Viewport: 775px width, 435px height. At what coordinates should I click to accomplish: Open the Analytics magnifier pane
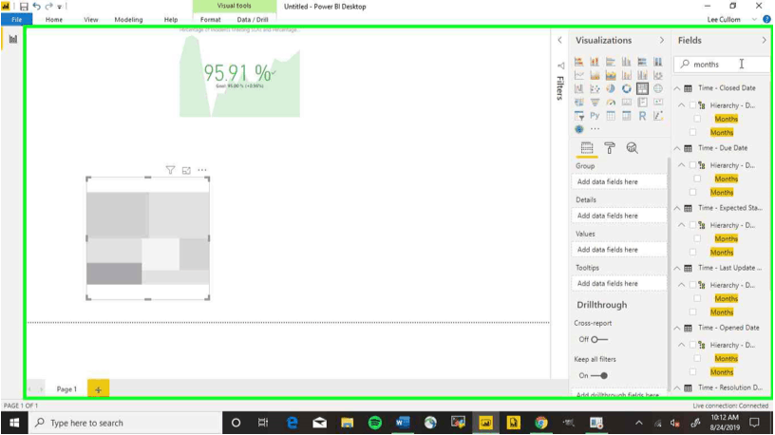(x=632, y=148)
